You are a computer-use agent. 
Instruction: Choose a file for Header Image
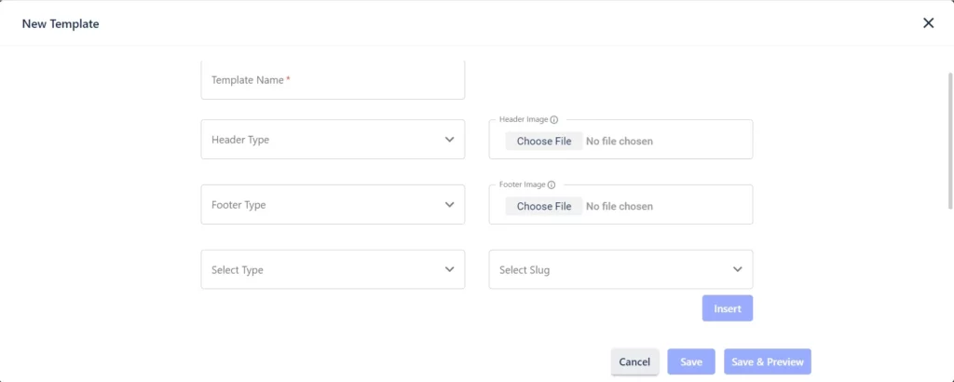[x=544, y=141]
